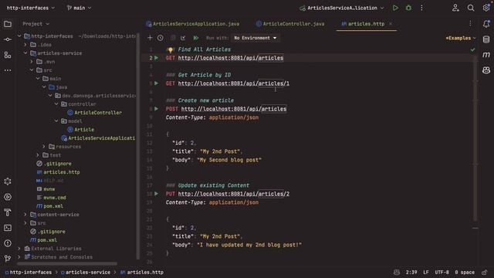Image resolution: width=494 pixels, height=278 pixels.
Task: Open the Copilot tool window icon
Action: (486, 70)
